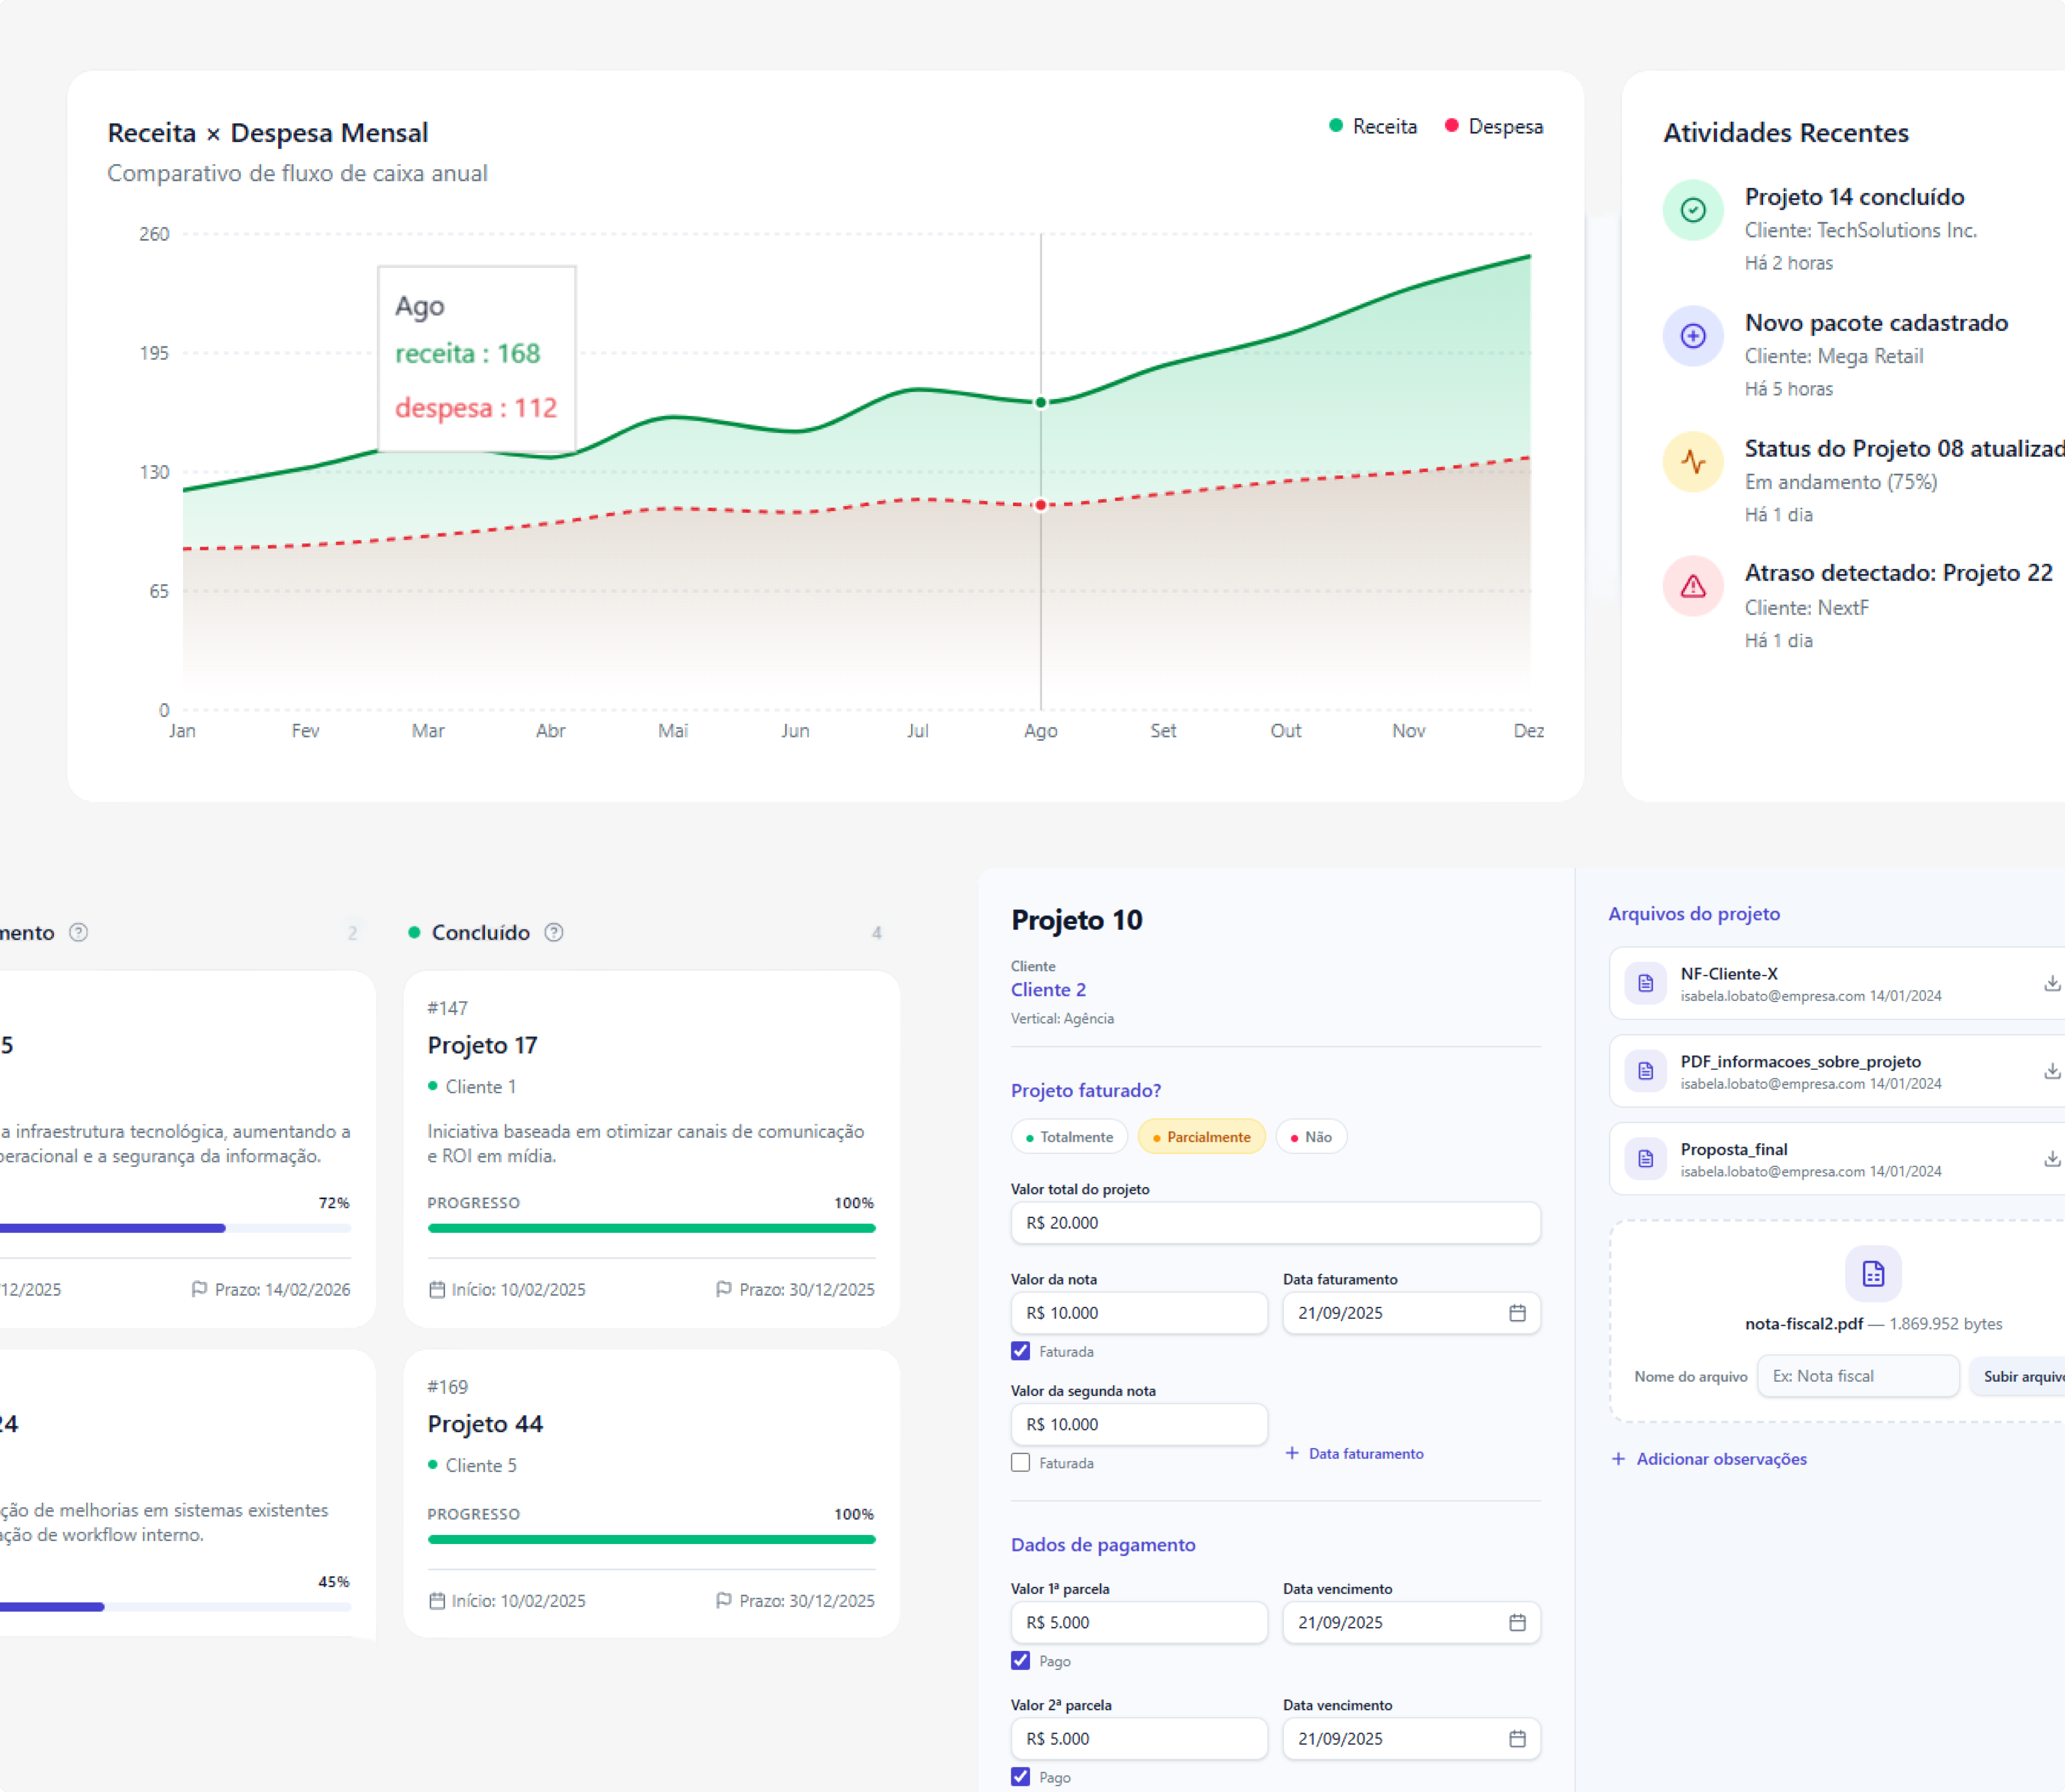
Task: Uncheck Pago for the 1ª parcela
Action: coord(1020,1661)
